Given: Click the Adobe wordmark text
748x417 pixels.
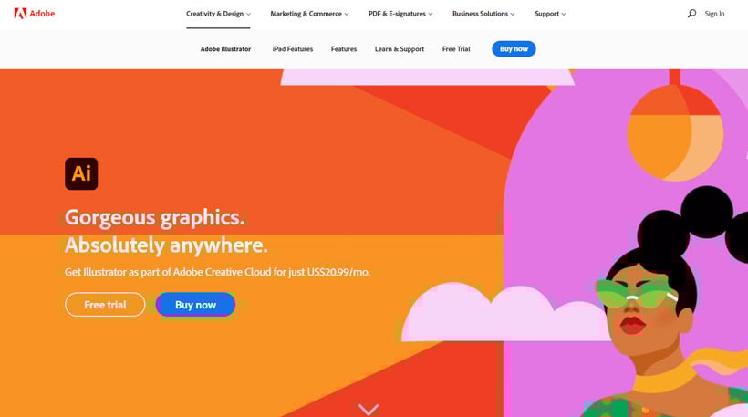Looking at the screenshot, I should tap(42, 14).
